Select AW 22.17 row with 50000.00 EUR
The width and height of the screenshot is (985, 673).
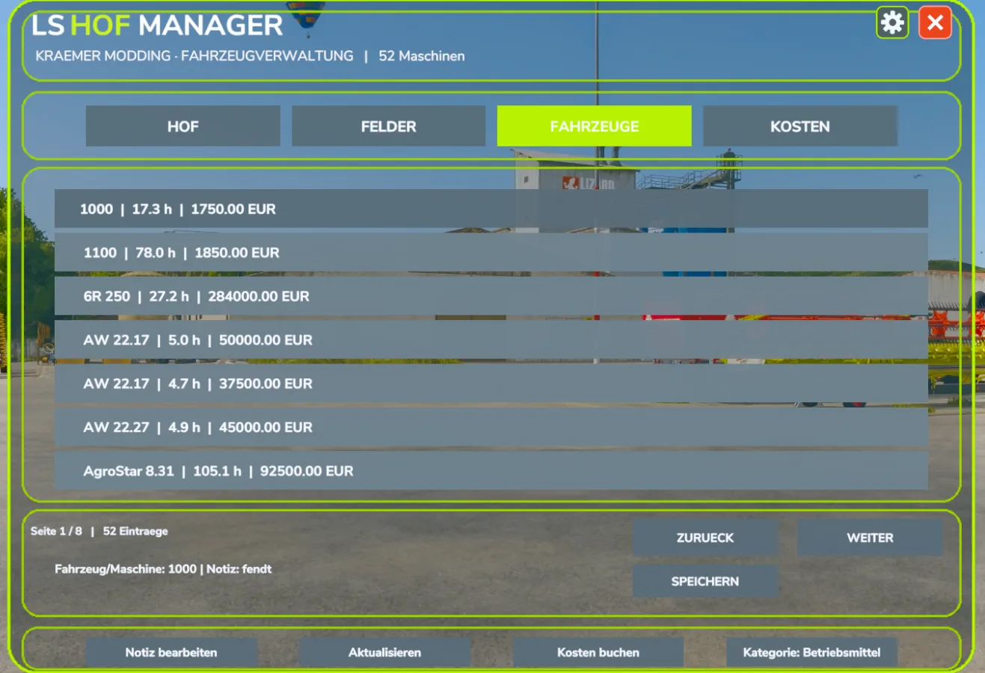[491, 339]
